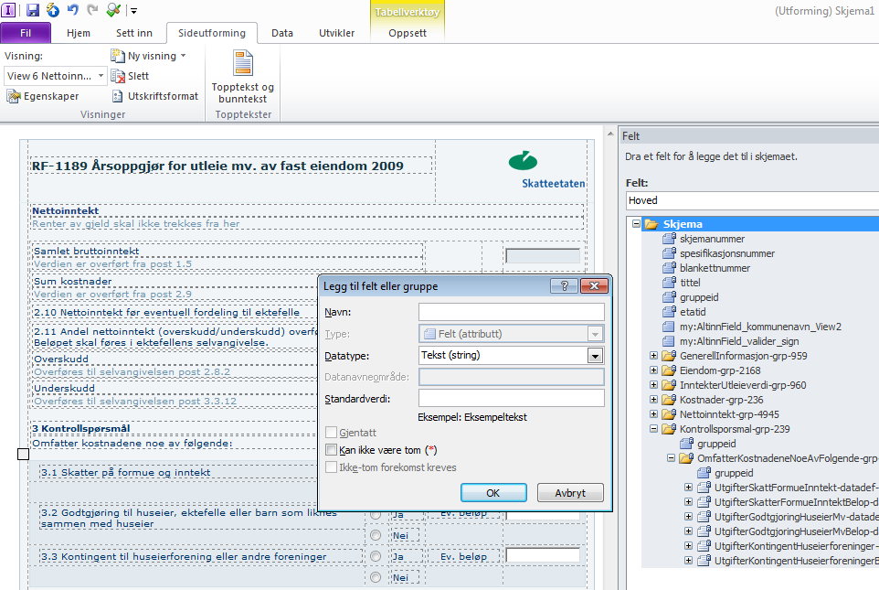
Task: Collapse the Skjema root node
Action: click(x=636, y=223)
